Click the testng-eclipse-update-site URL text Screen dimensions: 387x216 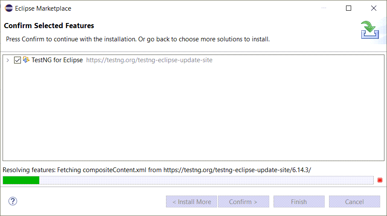coord(149,60)
